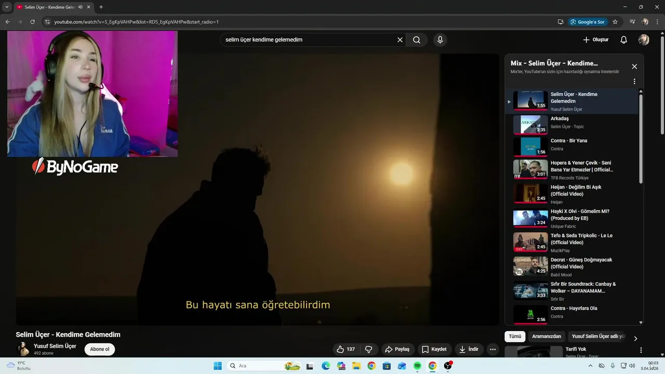Click the İndir download button

click(x=469, y=349)
